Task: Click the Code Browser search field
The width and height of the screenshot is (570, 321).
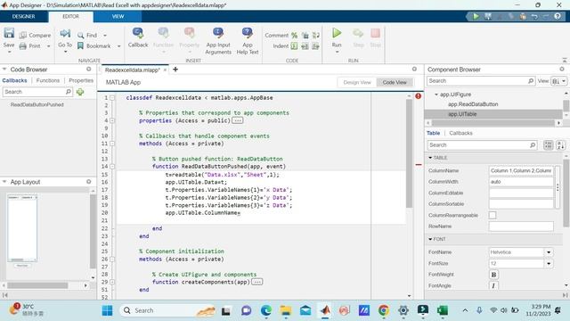Action: 37,92
